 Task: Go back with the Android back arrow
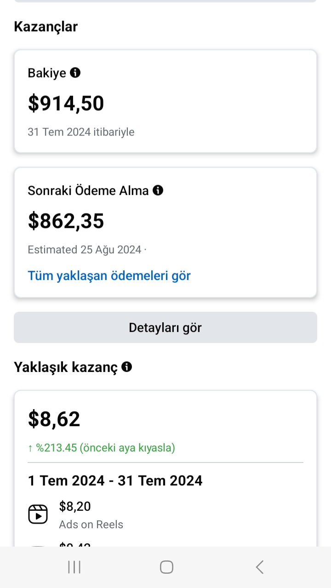[x=260, y=567]
